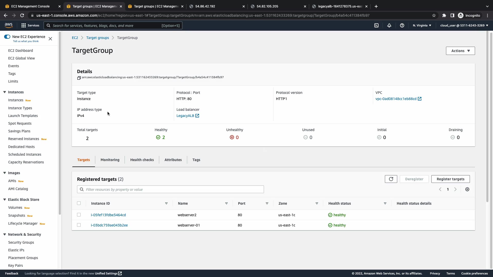
Task: Open N. Virginia region selector
Action: (x=422, y=25)
